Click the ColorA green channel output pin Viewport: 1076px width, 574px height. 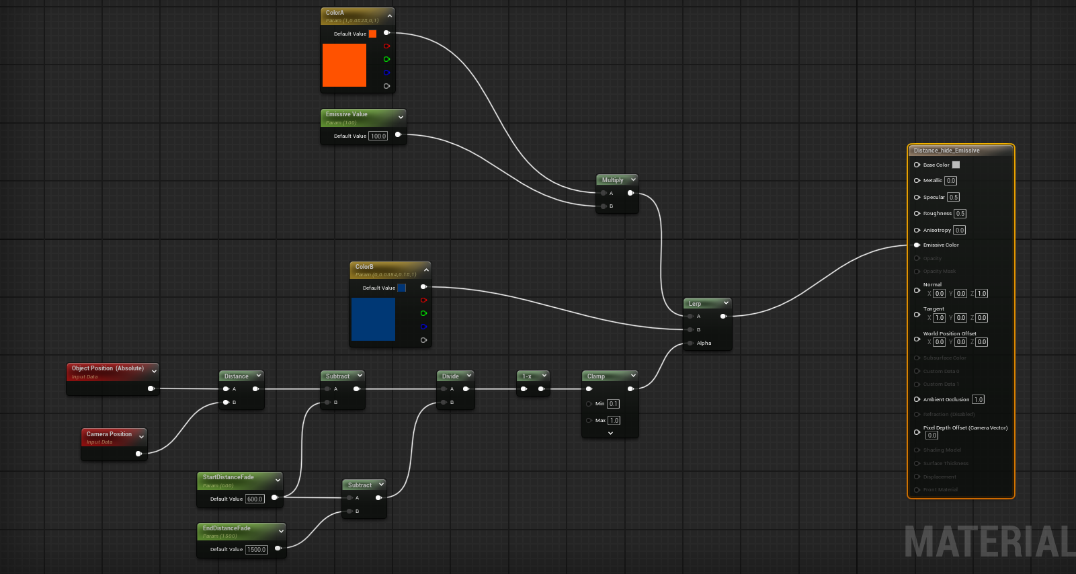[x=386, y=59]
